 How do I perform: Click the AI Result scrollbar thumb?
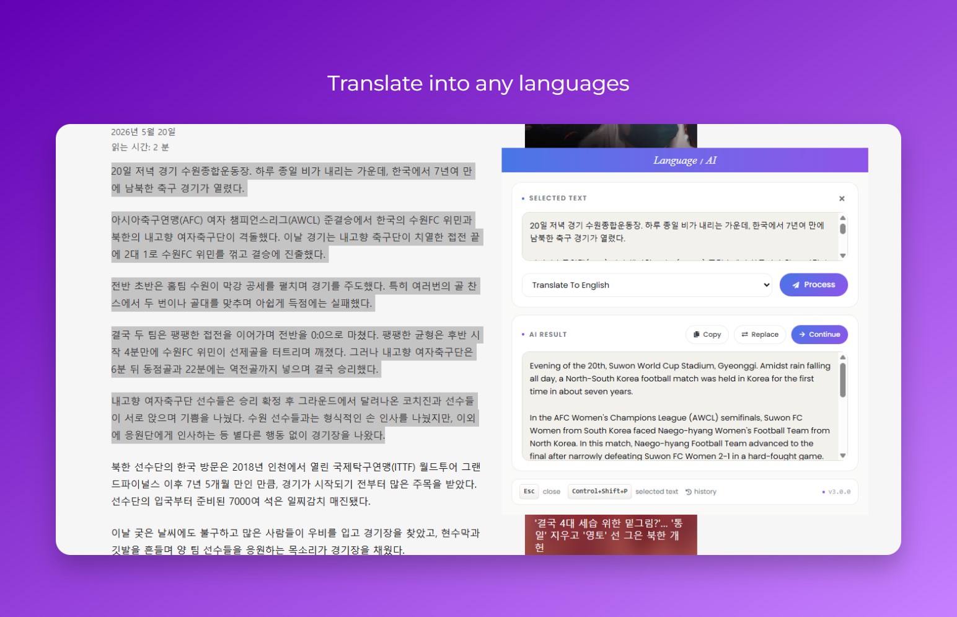pos(843,380)
